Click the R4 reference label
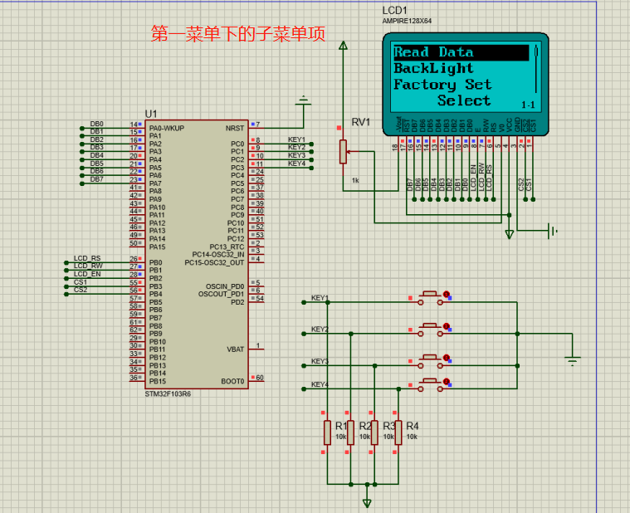The image size is (630, 513). [413, 426]
